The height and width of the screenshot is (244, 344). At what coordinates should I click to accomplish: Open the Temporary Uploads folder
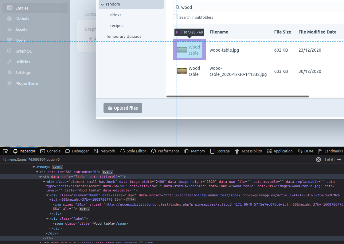click(x=124, y=36)
